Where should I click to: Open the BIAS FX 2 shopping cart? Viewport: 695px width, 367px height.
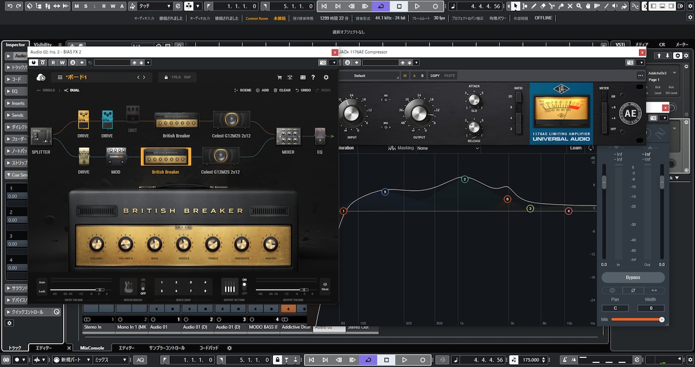click(x=279, y=78)
